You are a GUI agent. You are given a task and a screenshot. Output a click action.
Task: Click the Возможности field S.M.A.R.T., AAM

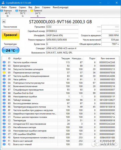[83, 52]
